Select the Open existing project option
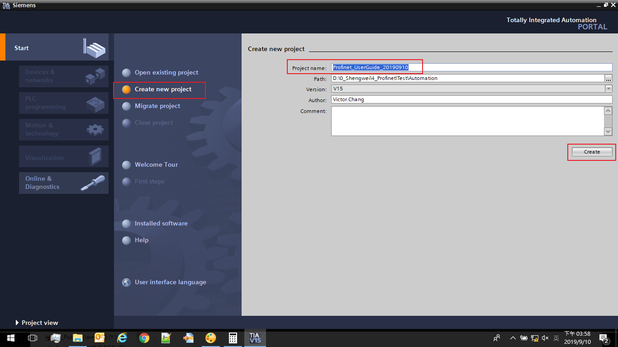Viewport: 618px width, 347px height. 166,72
